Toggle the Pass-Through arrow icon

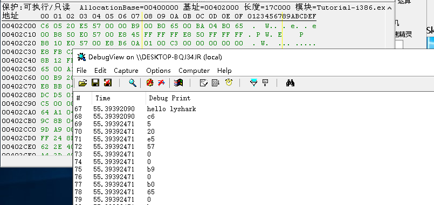161,83
